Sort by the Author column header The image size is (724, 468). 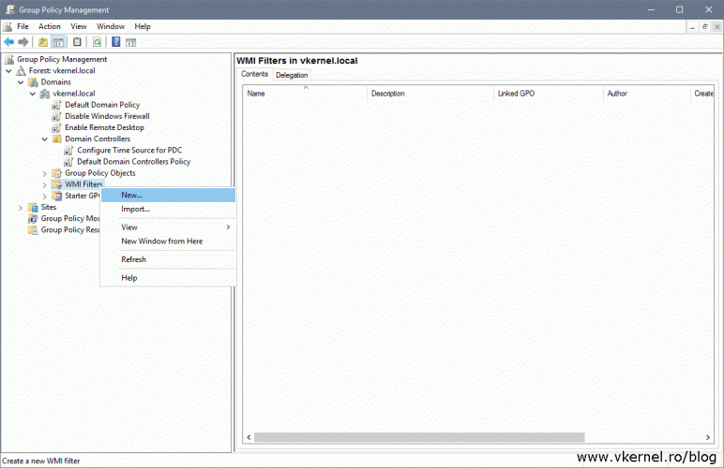click(x=646, y=94)
